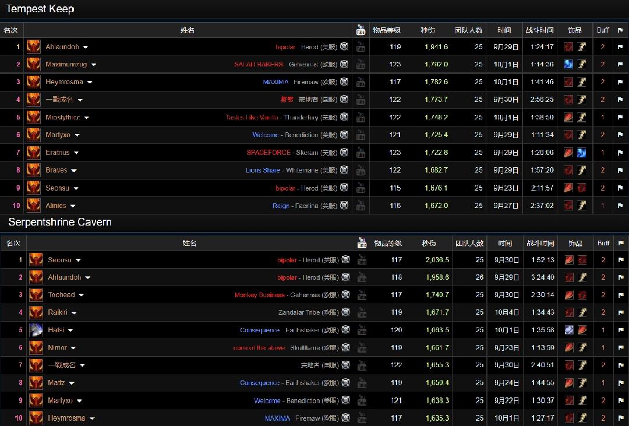The width and height of the screenshot is (629, 426).
Task: Click the YouTube icon in Tochead's row
Action: pyautogui.click(x=362, y=295)
